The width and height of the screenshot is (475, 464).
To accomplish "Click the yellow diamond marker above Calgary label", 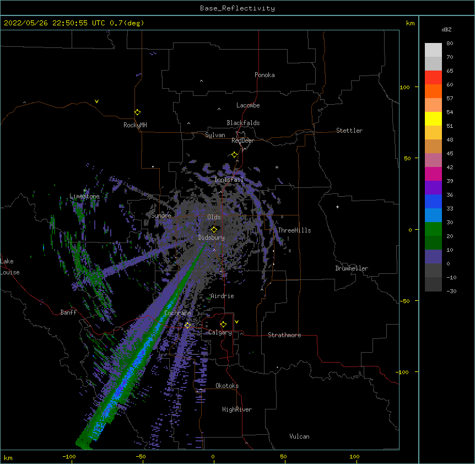I will 223,325.
